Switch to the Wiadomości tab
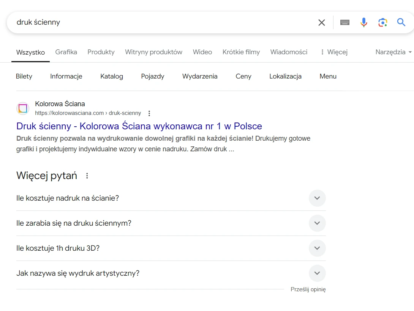This screenshot has width=414, height=311. tap(289, 52)
